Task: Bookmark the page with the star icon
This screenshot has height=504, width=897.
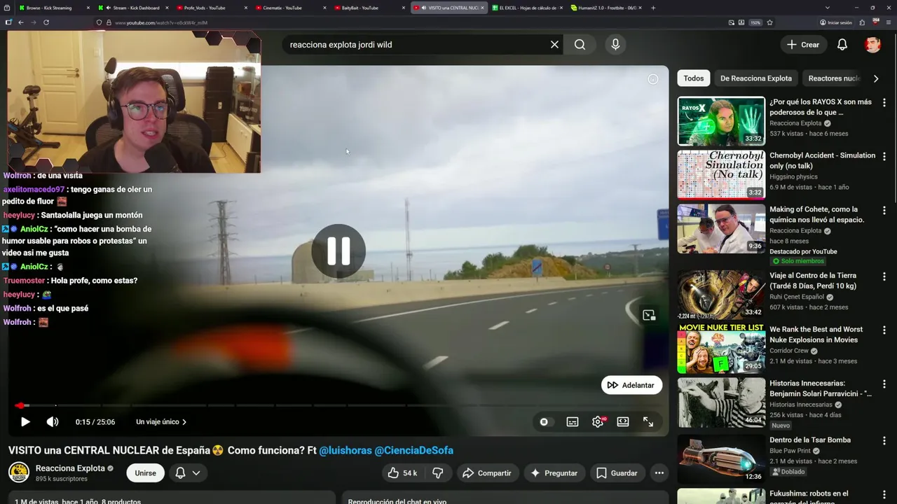Action: [x=769, y=22]
